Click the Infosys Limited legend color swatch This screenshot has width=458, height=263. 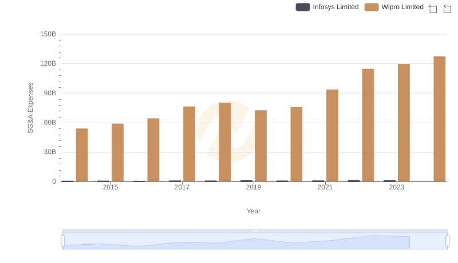coord(303,7)
